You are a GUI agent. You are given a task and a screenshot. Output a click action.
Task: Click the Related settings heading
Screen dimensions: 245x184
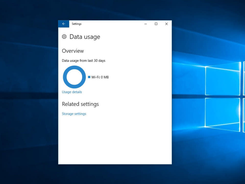click(80, 104)
